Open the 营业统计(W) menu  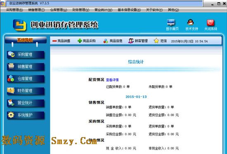click(103, 10)
